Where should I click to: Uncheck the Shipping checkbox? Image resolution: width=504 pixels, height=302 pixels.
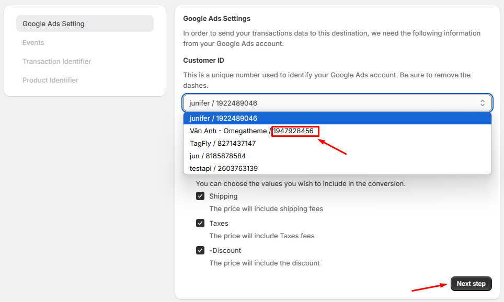(200, 196)
